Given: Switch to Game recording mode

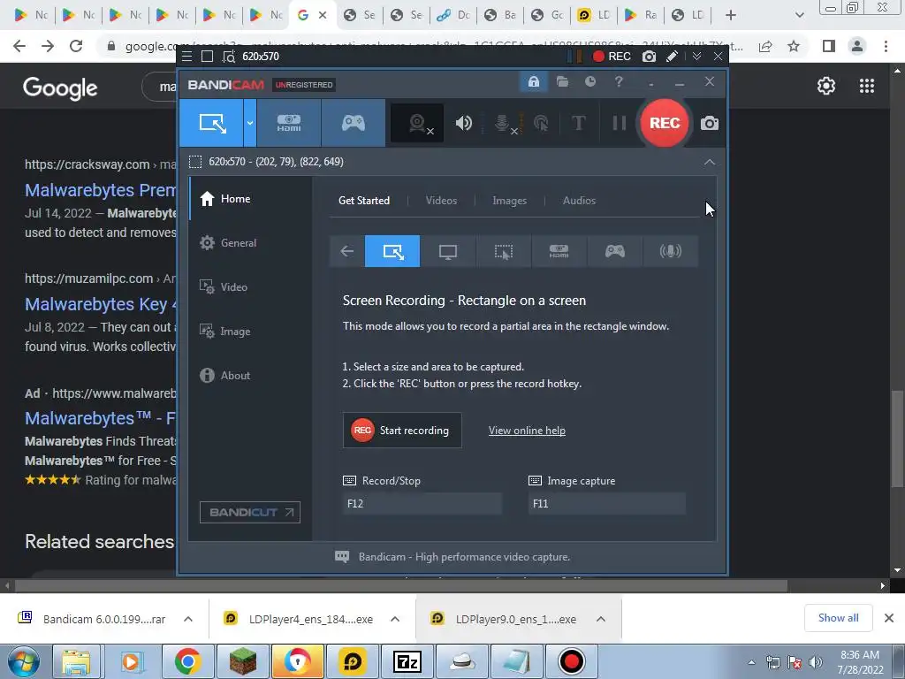Looking at the screenshot, I should point(354,123).
